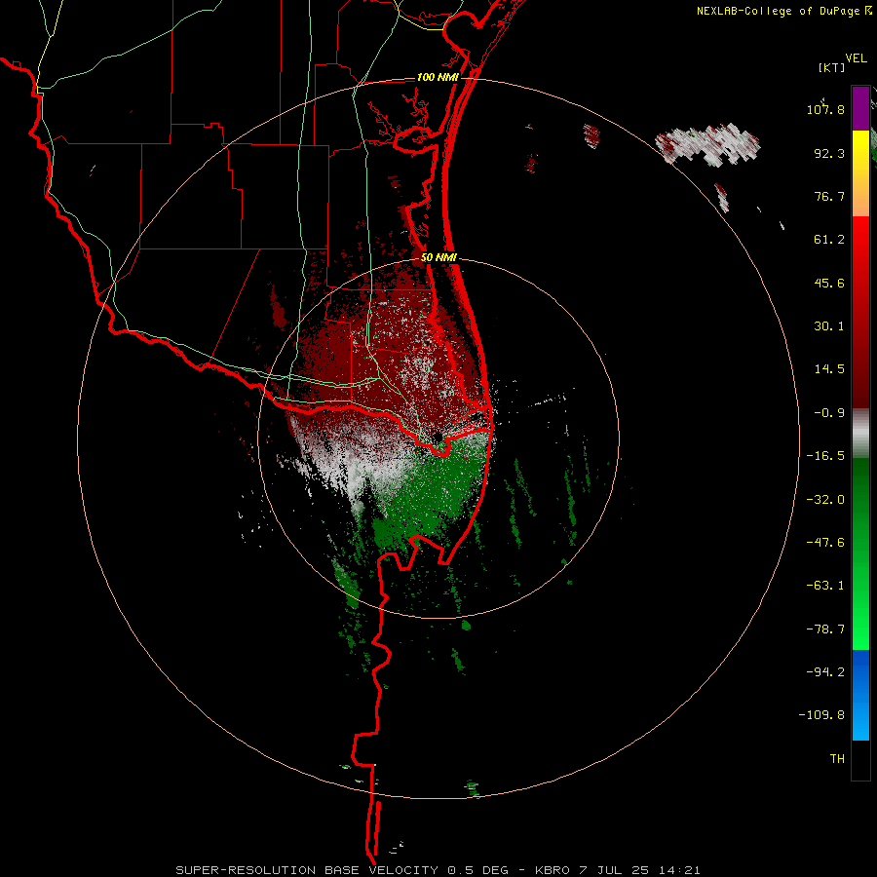Pick the gray near-zero segment of the color bar
This screenshot has height=877, width=877.
click(x=860, y=433)
